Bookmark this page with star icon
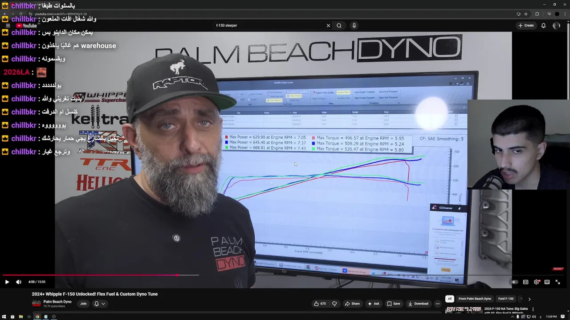 click(525, 14)
